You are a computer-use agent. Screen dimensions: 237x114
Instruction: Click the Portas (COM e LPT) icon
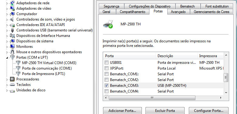coord(12,57)
